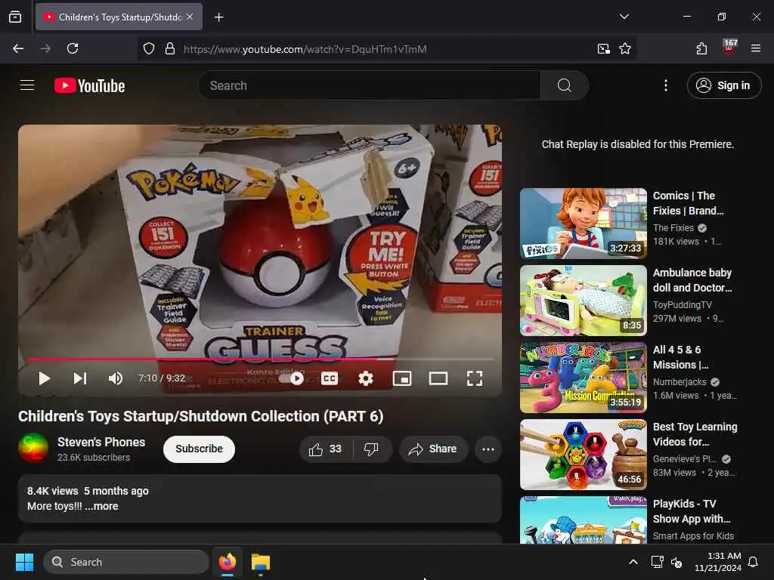Open taskbar clock showing 1:31 AM
The width and height of the screenshot is (774, 580).
[x=718, y=562]
